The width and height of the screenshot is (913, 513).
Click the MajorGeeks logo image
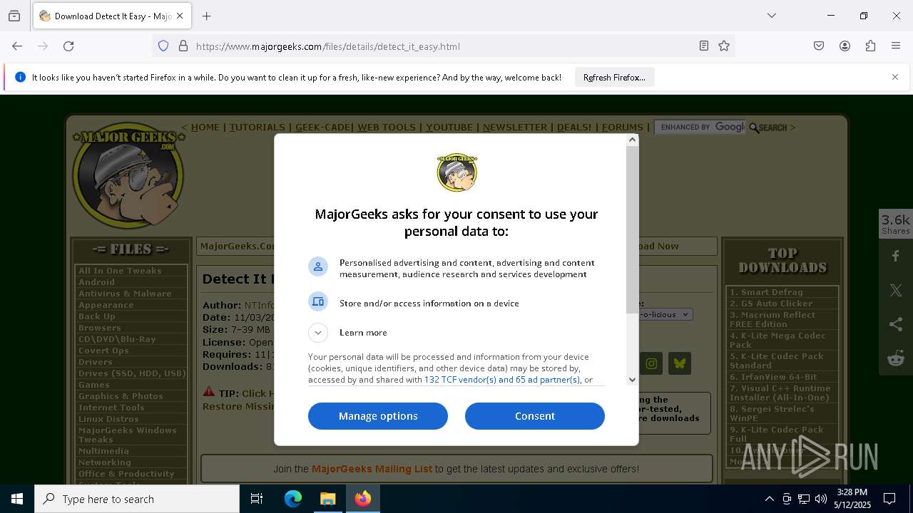tap(129, 175)
